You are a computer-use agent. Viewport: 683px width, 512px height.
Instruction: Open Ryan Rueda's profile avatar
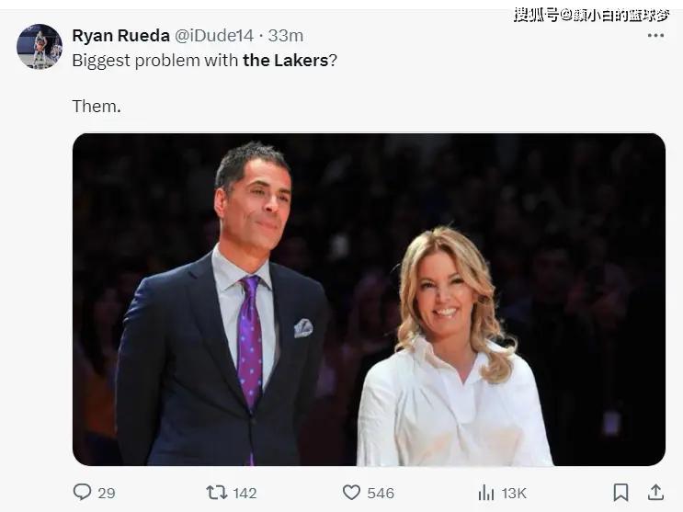point(40,47)
